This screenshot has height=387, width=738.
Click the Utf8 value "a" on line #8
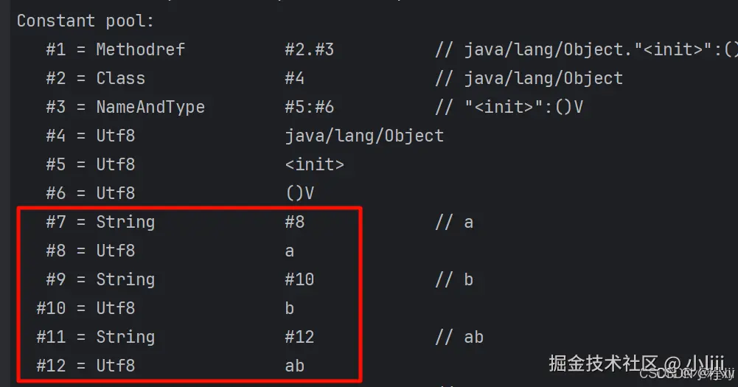(290, 251)
